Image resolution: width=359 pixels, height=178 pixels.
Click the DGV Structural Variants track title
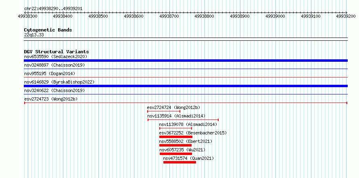(x=56, y=52)
